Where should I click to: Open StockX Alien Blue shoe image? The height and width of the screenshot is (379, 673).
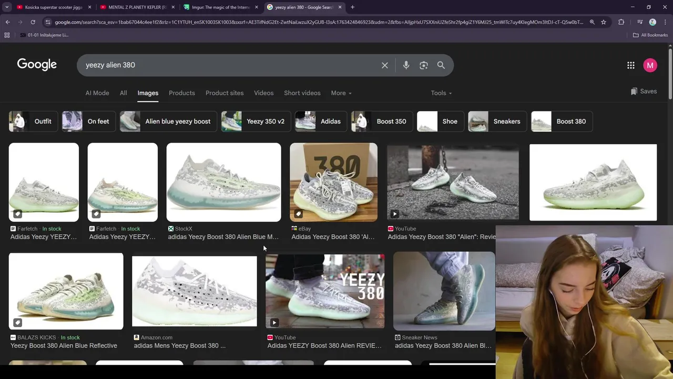(223, 182)
